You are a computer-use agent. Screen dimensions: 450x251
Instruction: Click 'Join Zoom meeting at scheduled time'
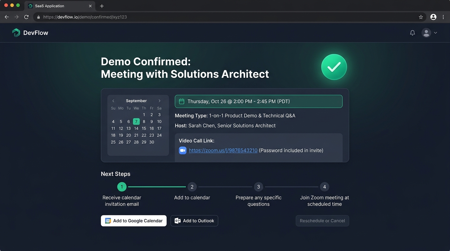[x=324, y=201]
